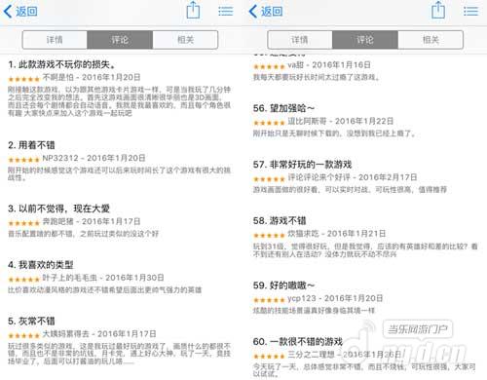Switch to 相关 tab in right screen
Image resolution: width=487 pixels, height=380 pixels.
(431, 40)
